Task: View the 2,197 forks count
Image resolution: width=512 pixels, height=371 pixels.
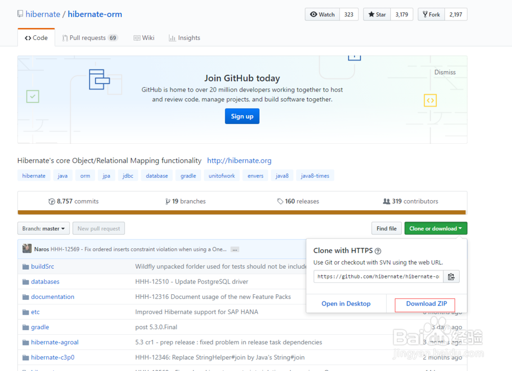Action: [x=456, y=14]
